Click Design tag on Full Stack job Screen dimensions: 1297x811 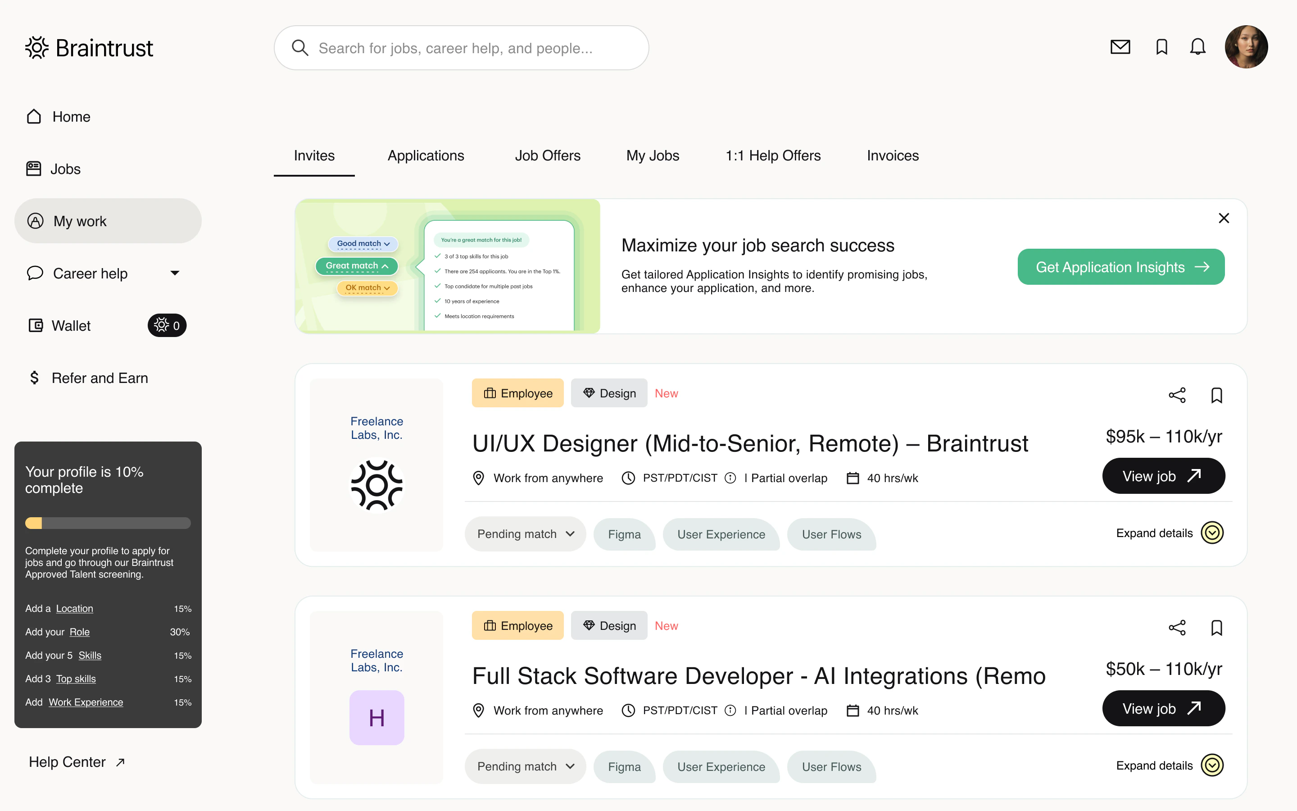pos(609,625)
